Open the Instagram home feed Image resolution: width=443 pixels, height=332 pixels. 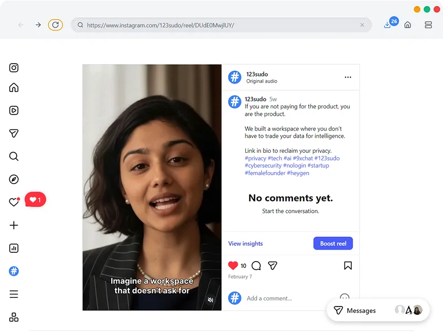(13, 87)
